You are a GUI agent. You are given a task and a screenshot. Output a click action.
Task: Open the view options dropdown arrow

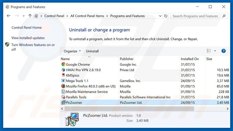click(215, 51)
